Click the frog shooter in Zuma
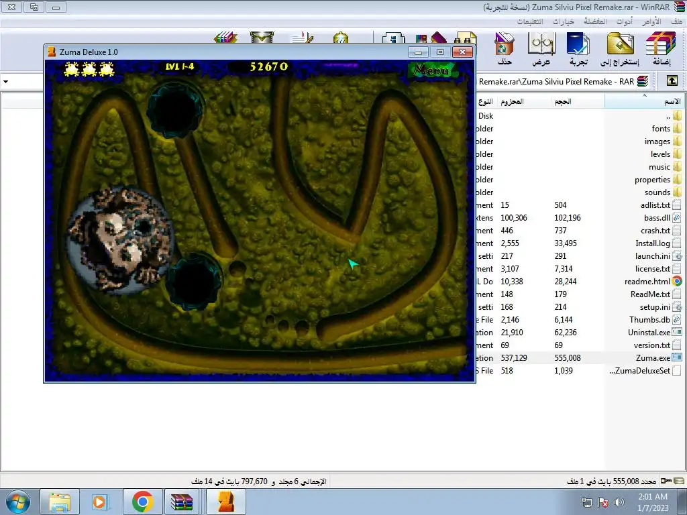Viewport: 687px width, 515px height. (x=121, y=239)
